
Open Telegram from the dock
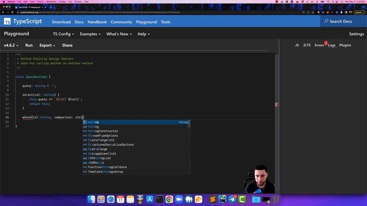pyautogui.click(x=232, y=199)
